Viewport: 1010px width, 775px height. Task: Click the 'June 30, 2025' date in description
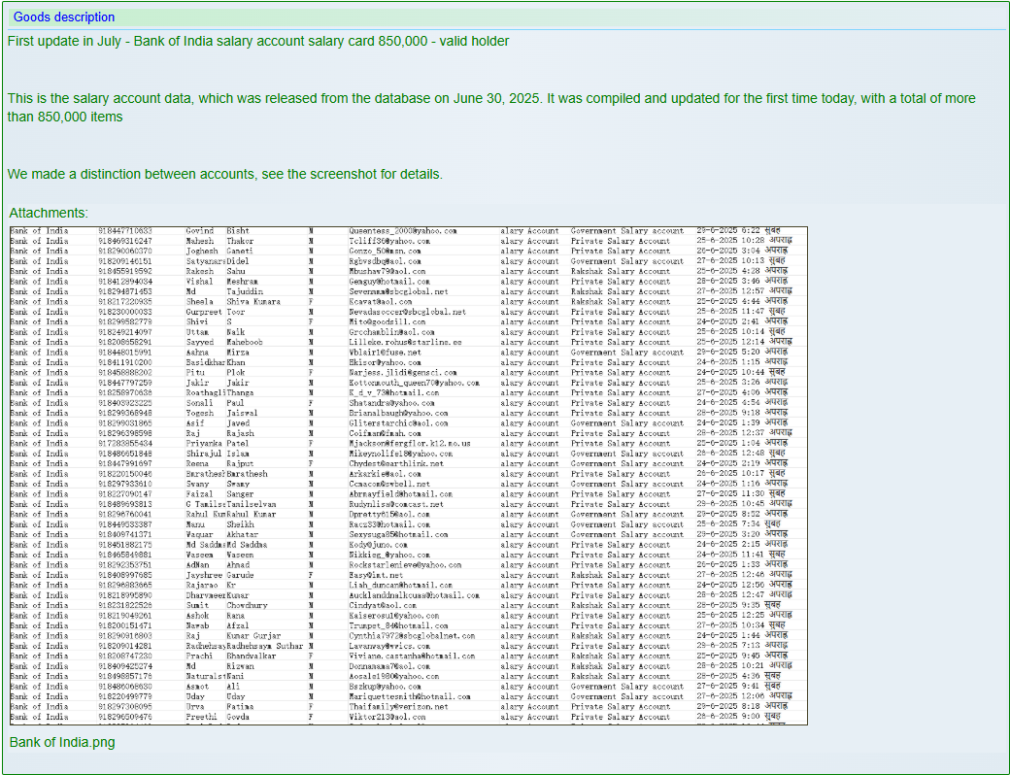495,98
